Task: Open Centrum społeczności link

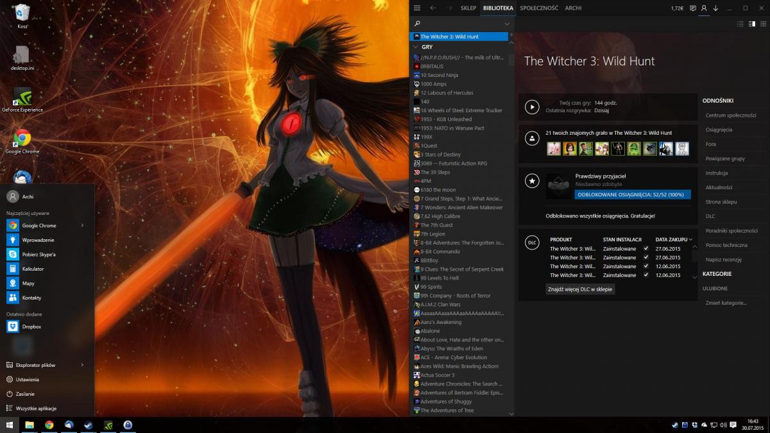Action: 732,115
